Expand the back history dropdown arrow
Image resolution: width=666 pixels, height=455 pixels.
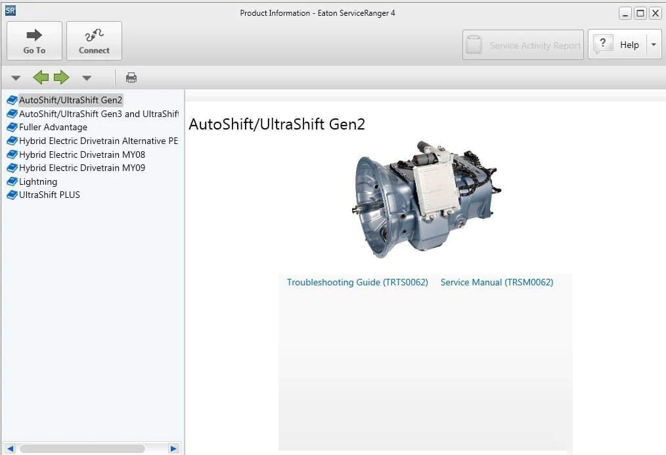[x=16, y=78]
